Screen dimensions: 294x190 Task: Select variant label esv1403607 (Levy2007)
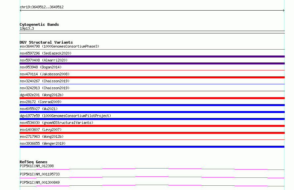[x=41, y=130]
